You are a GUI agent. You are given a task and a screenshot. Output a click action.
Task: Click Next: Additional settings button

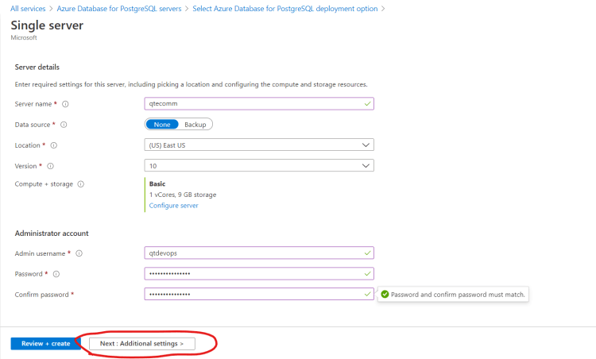pyautogui.click(x=141, y=343)
